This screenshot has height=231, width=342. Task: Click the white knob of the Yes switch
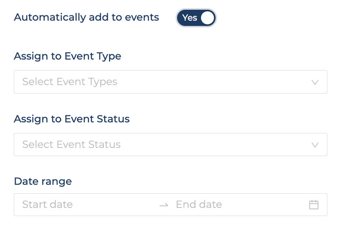click(207, 18)
